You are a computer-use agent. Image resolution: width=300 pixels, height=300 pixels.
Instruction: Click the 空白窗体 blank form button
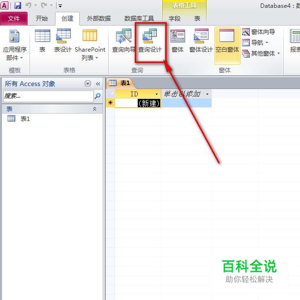click(x=227, y=46)
